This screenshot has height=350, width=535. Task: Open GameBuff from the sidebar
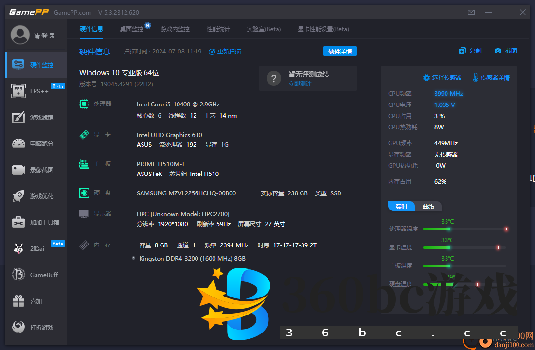[36, 274]
